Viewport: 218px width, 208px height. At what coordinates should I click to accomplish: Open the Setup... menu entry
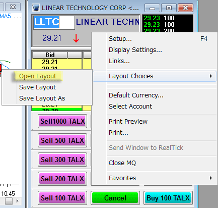pos(155,39)
